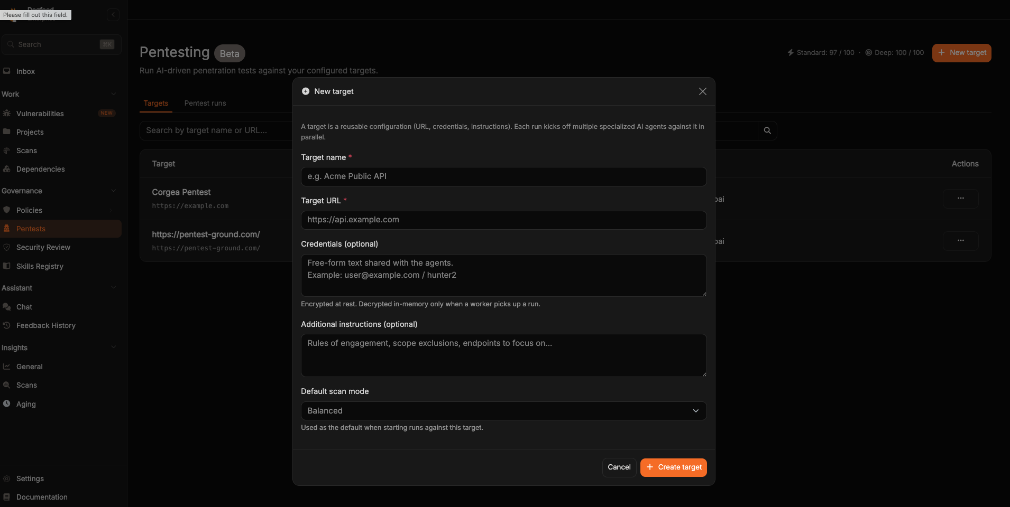Open Projects in the sidebar
The height and width of the screenshot is (507, 1010).
coord(30,132)
